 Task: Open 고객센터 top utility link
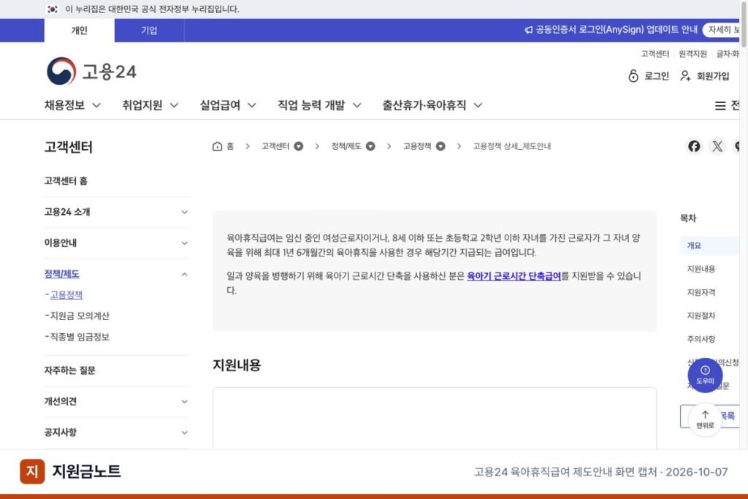655,53
